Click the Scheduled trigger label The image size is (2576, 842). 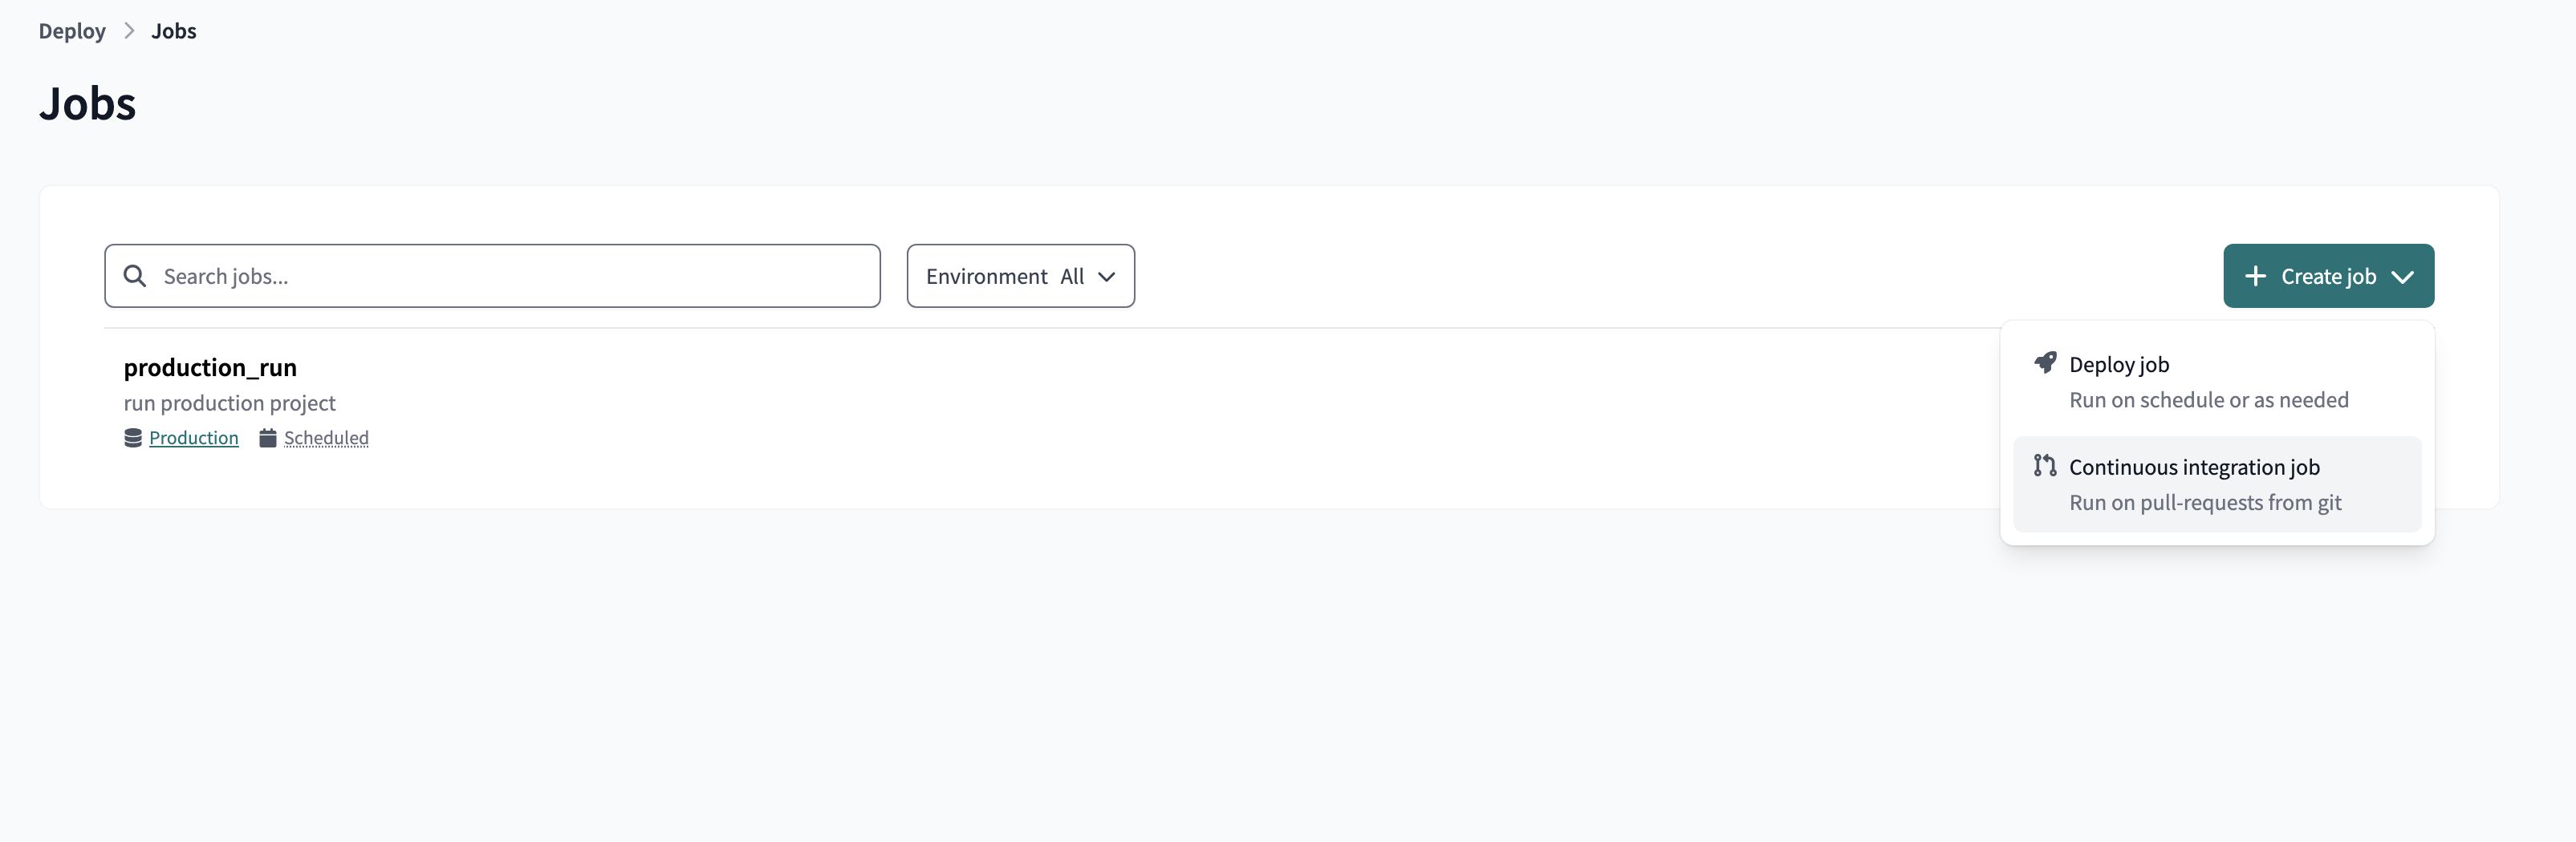click(x=326, y=438)
